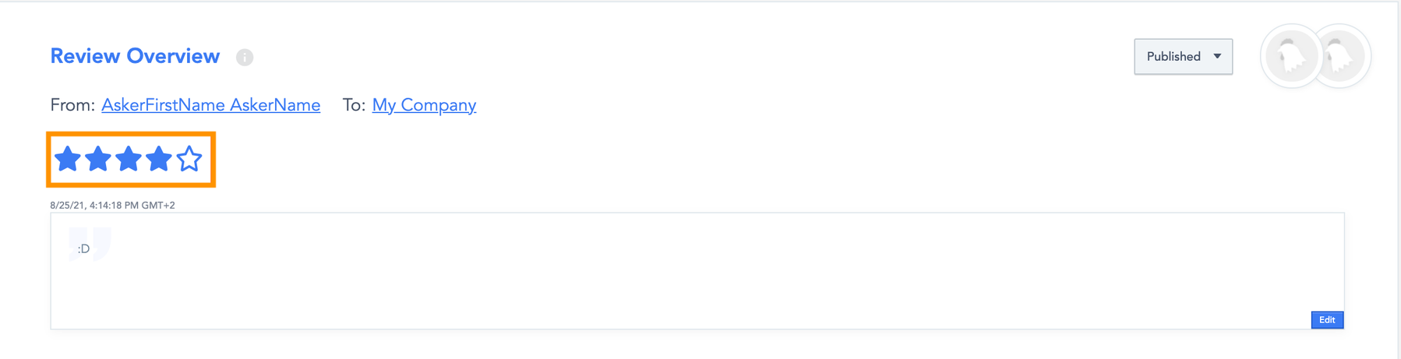Select the first star rating

pos(68,159)
